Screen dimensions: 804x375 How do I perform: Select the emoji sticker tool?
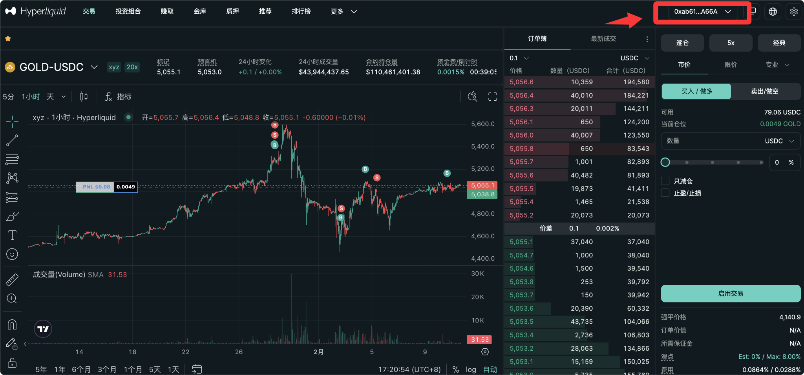[x=12, y=254]
